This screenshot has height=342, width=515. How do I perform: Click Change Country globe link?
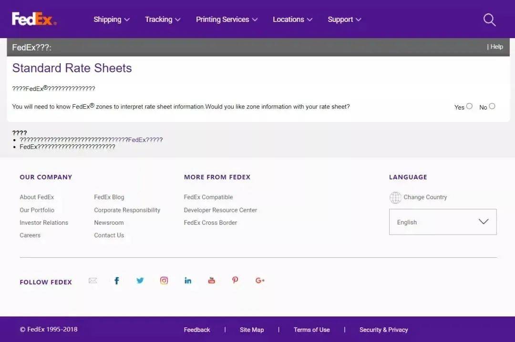[x=418, y=197]
